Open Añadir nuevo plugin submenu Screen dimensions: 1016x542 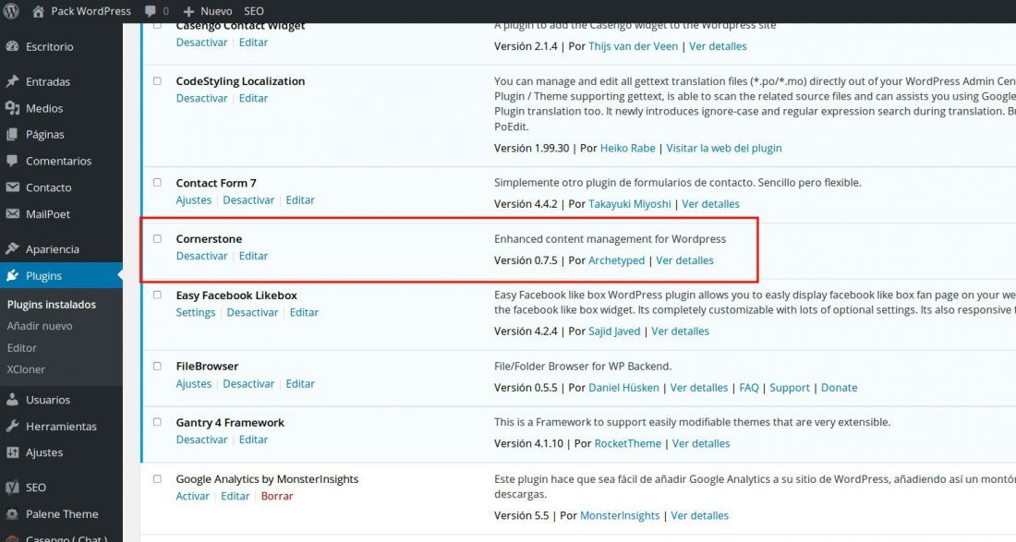pos(40,326)
